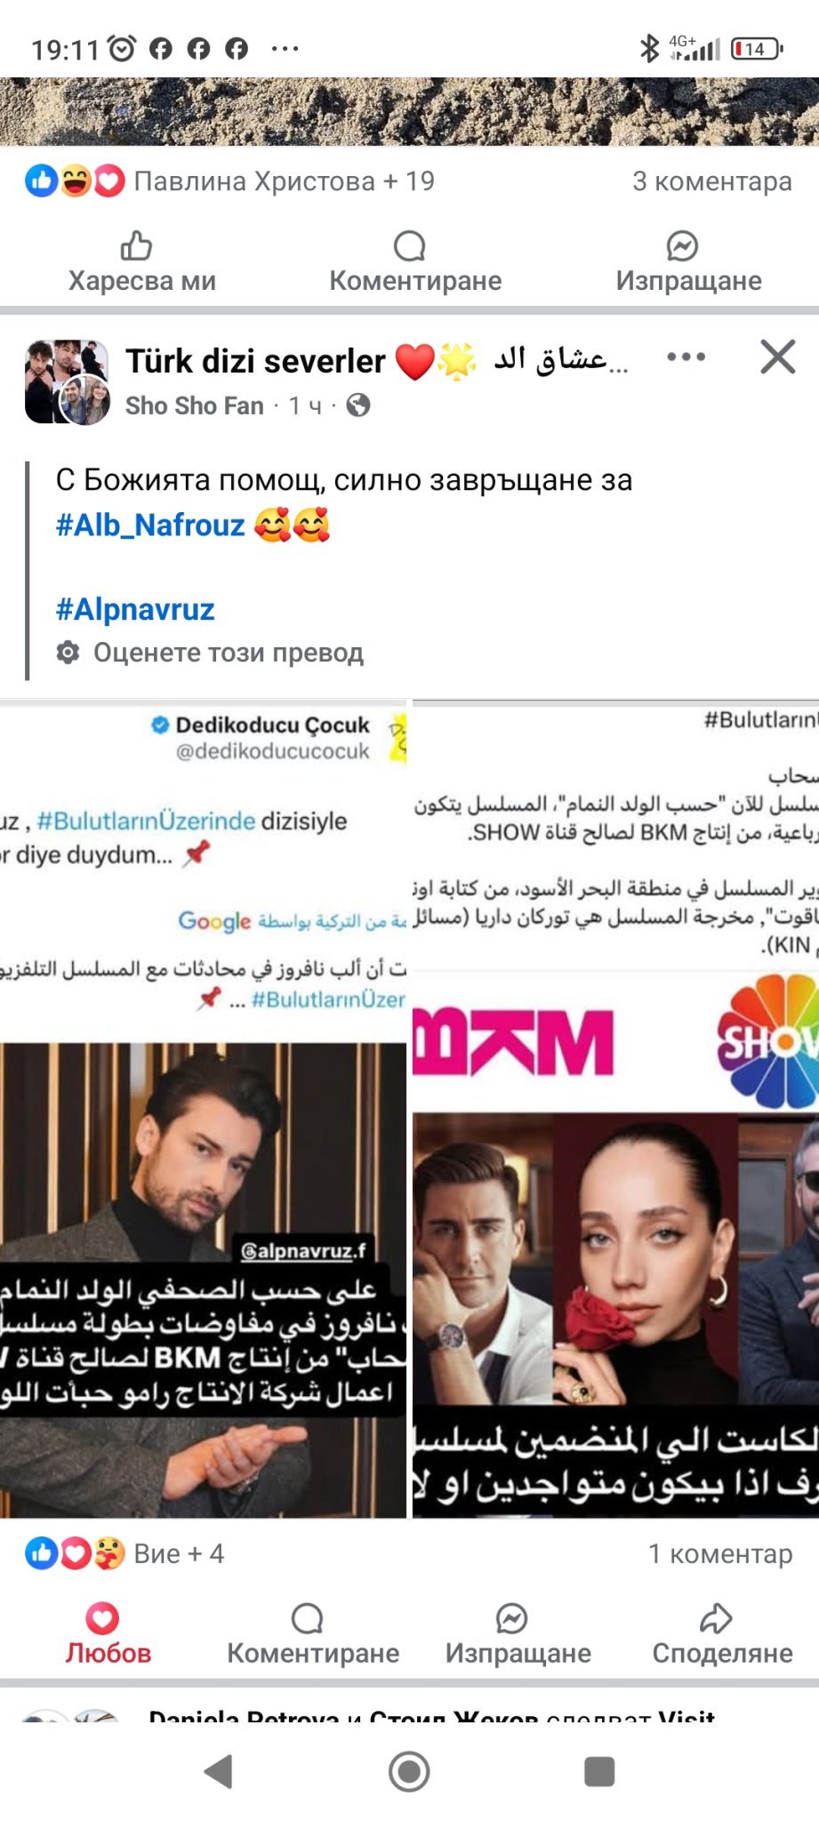The width and height of the screenshot is (819, 1821).
Task: Open the Türk dizi severler group avatar
Action: pos(68,381)
